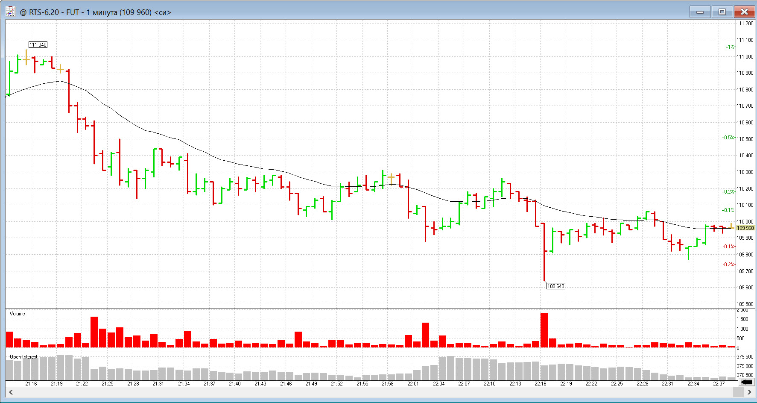Click the Open Interest panel label
This screenshot has height=403, width=757.
23,357
